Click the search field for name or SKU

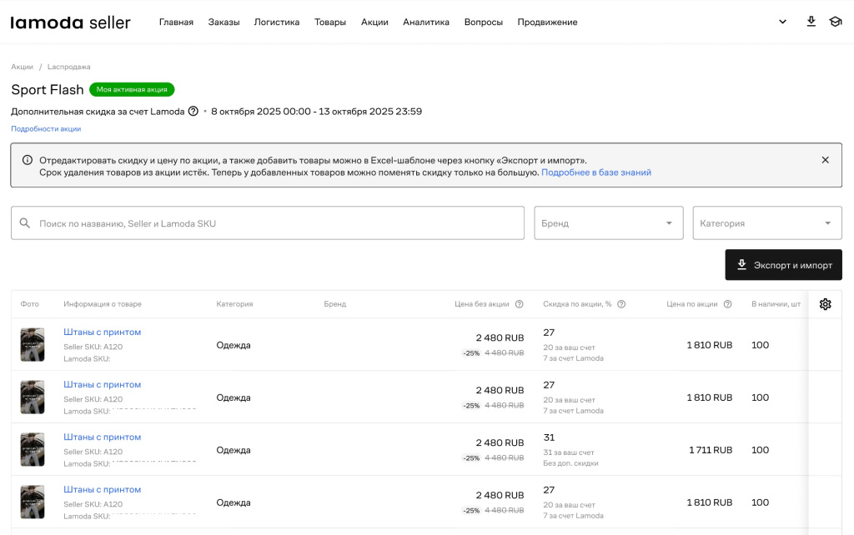267,223
